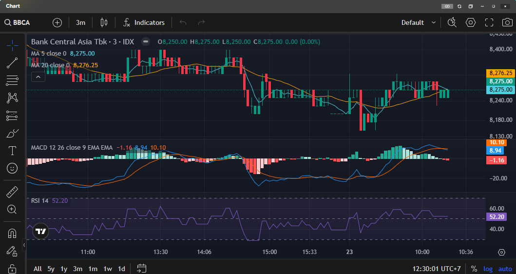Screen dimensions: 516x274
Task: Open chart settings hexagon icon
Action: (x=471, y=22)
